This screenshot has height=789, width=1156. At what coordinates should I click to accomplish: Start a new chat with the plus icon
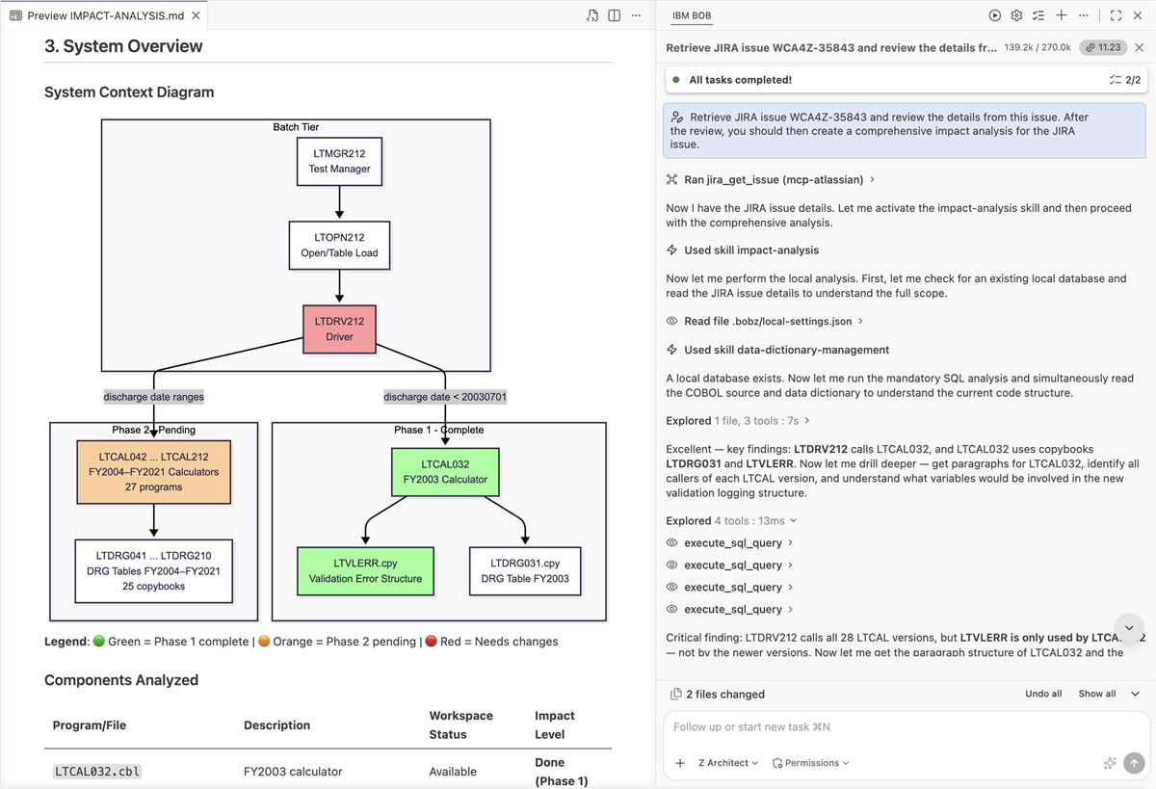click(x=1061, y=15)
